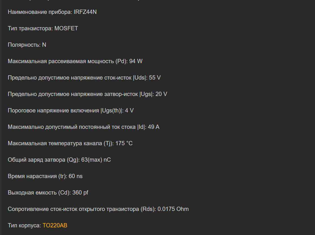Click the 'Максимальная рассеиваемая мощность' label text
The width and height of the screenshot is (315, 235).
(x=61, y=61)
